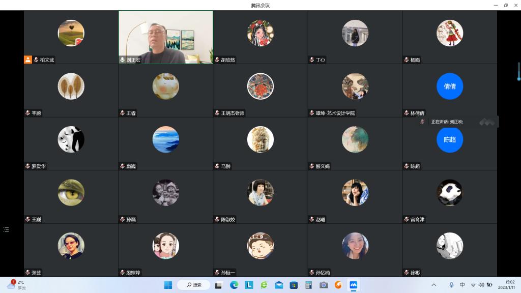The height and width of the screenshot is (293, 521).
Task: Open the Calculator app in taskbar
Action: point(308,285)
